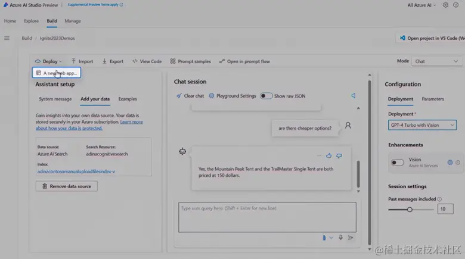Expand attachment options chevron
465x259 pixels.
point(331,238)
